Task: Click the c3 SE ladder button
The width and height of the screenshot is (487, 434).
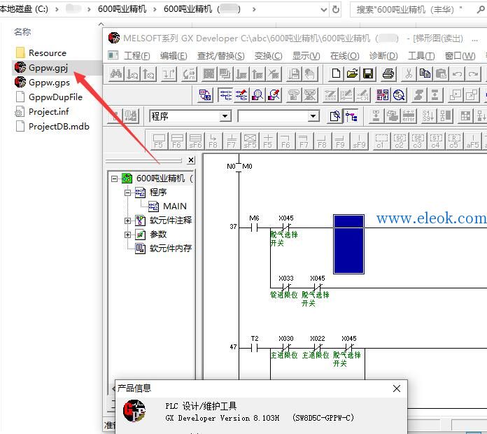Action: click(418, 141)
